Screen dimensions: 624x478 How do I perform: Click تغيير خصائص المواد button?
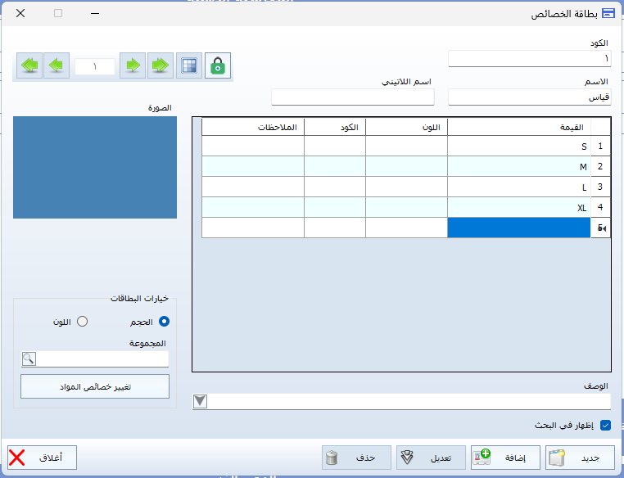tap(95, 386)
